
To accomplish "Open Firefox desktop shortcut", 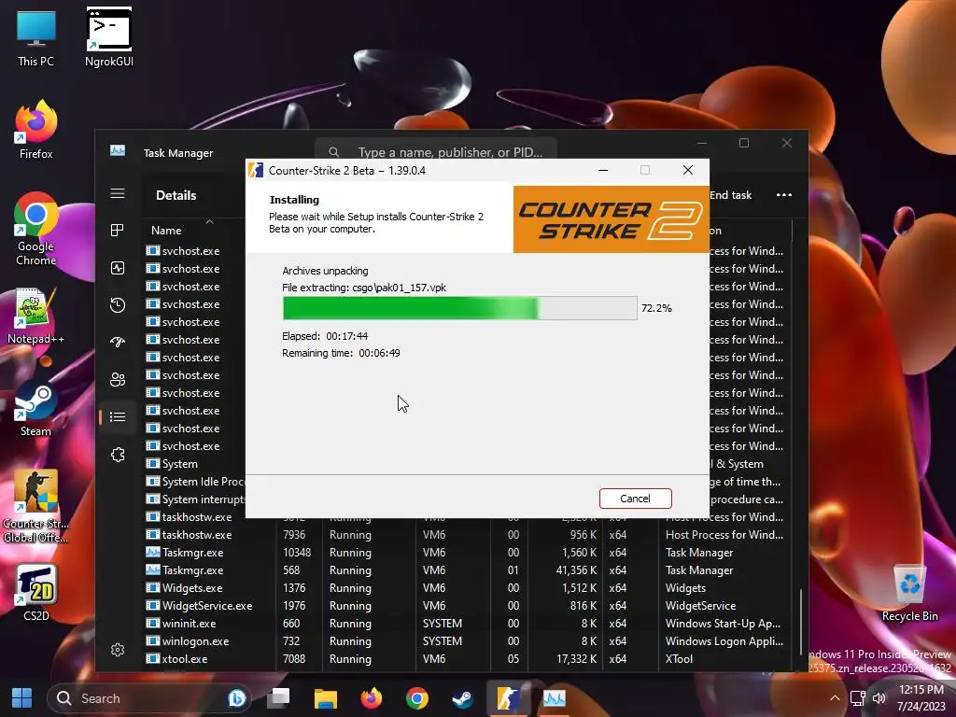I will (x=36, y=130).
